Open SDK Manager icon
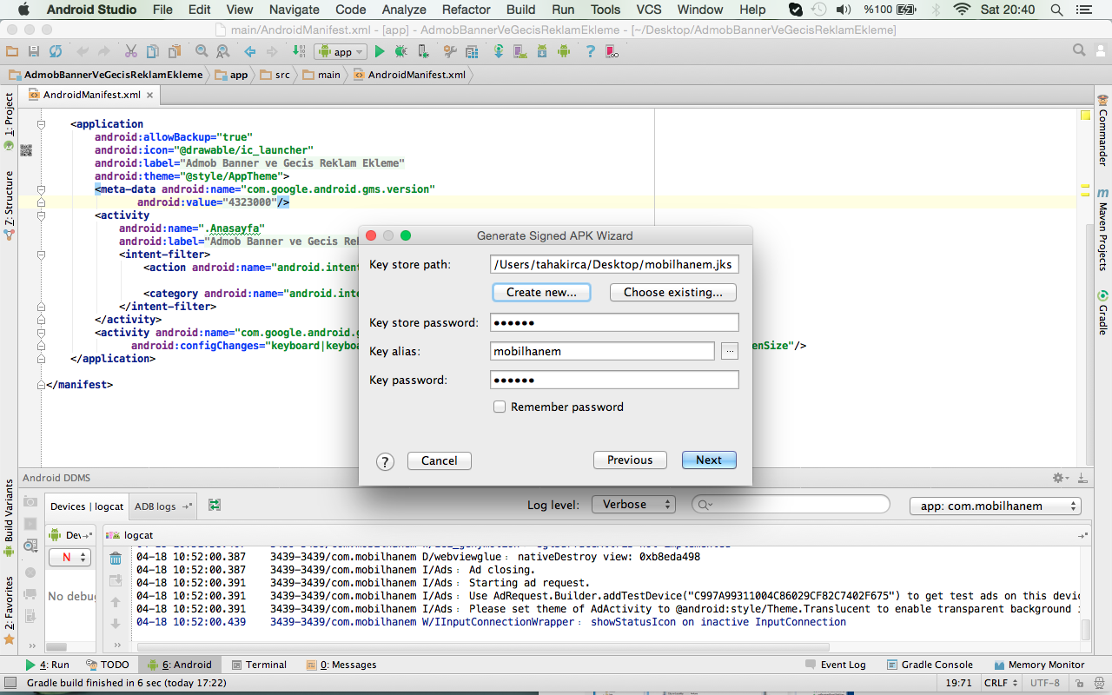The width and height of the screenshot is (1112, 695). 542,52
